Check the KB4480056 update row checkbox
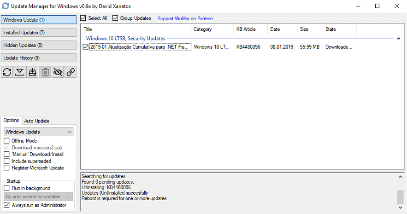The width and height of the screenshot is (407, 214). click(85, 47)
